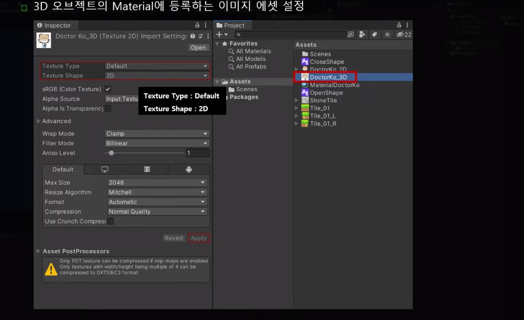Lock the Inspector panel
The image size is (524, 320).
point(197,25)
